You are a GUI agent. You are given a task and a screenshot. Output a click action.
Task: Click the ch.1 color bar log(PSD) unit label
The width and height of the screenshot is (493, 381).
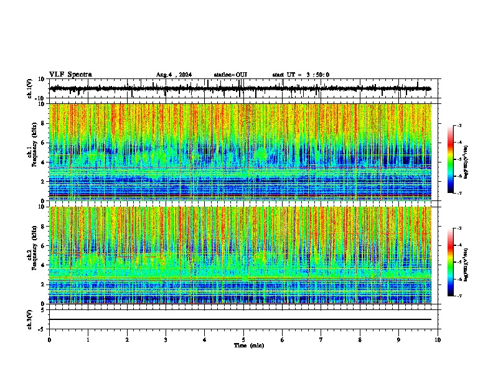click(466, 162)
